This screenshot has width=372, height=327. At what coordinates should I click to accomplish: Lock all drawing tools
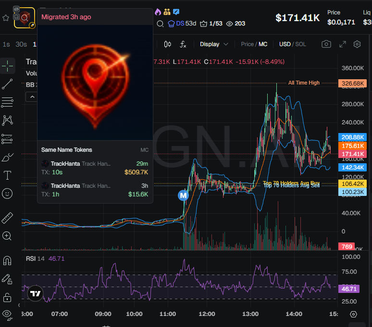[x=7, y=297]
